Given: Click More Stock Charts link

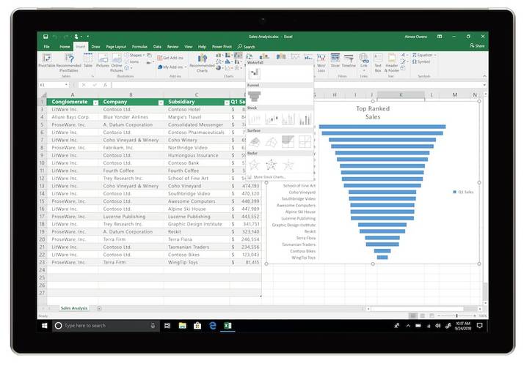Looking at the screenshot, I should pos(266,177).
